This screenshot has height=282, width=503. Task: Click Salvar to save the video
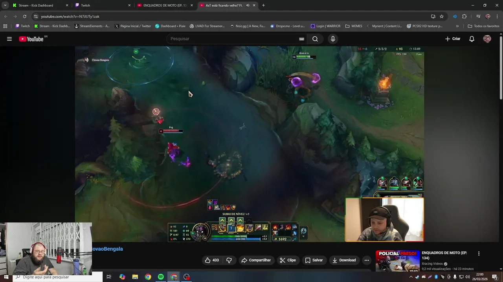tap(314, 260)
